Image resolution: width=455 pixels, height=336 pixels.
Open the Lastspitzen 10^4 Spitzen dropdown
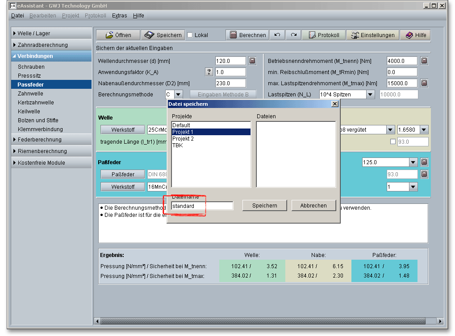click(370, 94)
